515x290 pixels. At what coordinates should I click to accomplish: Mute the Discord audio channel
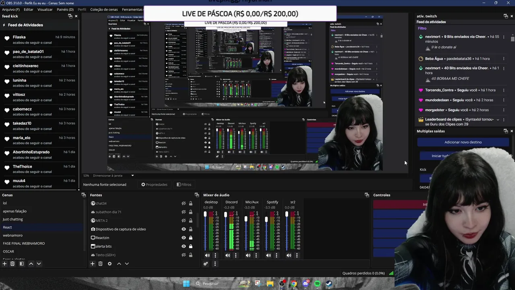228,255
